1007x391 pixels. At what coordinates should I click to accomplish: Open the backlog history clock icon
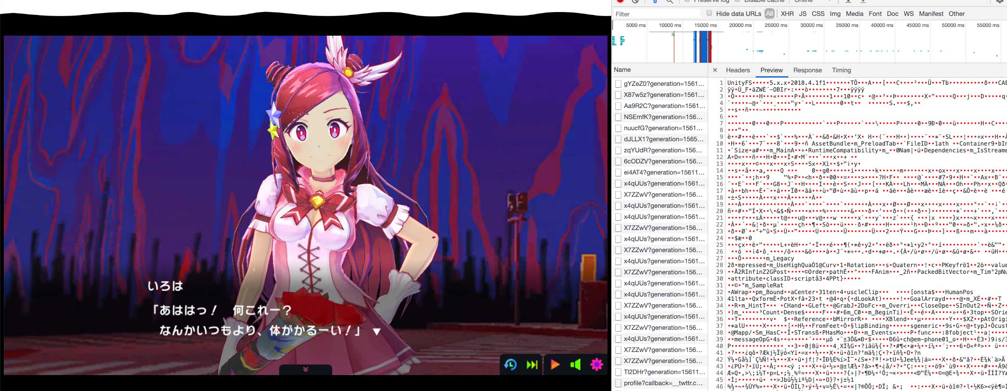point(510,364)
